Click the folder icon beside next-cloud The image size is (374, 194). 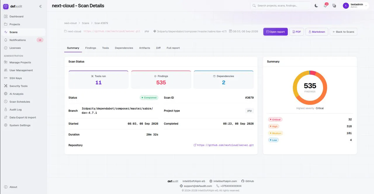[x=65, y=31]
